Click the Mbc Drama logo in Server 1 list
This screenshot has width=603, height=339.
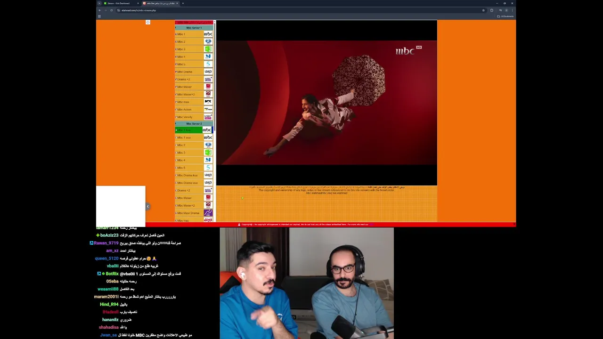pyautogui.click(x=208, y=72)
